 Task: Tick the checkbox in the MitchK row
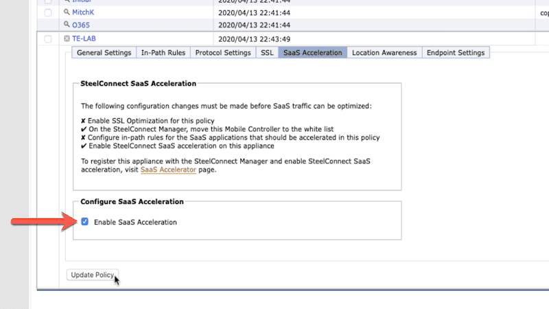point(48,13)
